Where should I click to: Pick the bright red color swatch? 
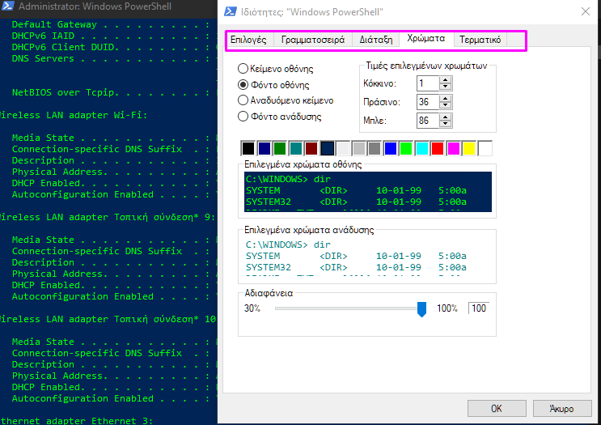coord(438,148)
